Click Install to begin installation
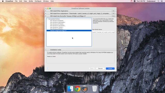The height and width of the screenshot is (93, 165). point(110,68)
